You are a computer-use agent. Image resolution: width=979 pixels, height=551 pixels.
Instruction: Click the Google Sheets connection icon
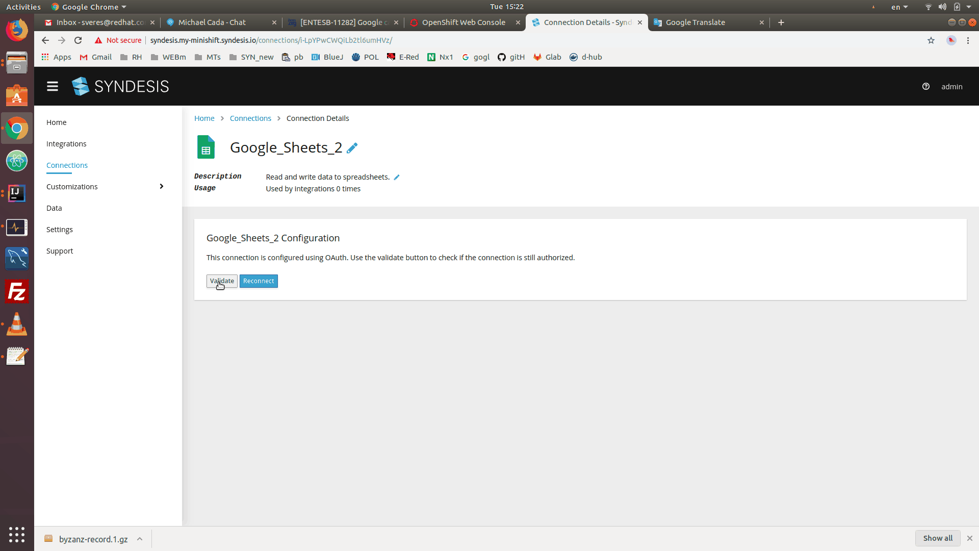[x=206, y=147]
